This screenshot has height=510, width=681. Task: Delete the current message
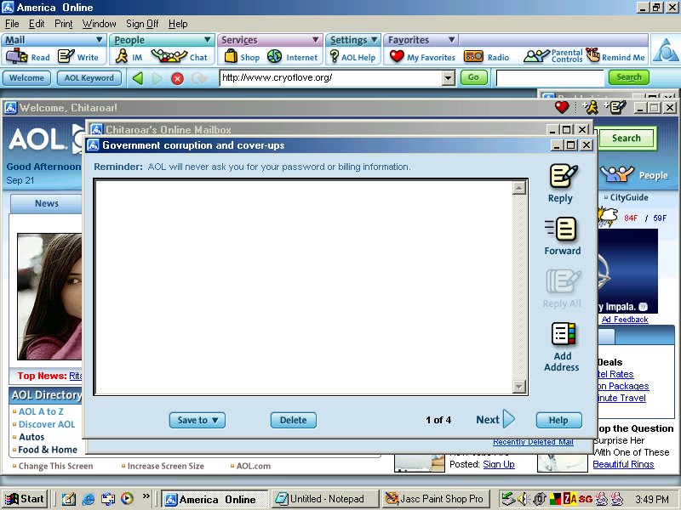tap(293, 420)
